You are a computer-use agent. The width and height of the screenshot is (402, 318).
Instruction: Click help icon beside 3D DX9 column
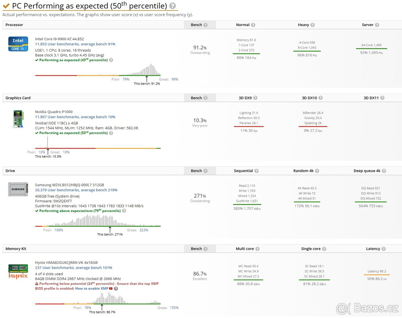point(255,98)
